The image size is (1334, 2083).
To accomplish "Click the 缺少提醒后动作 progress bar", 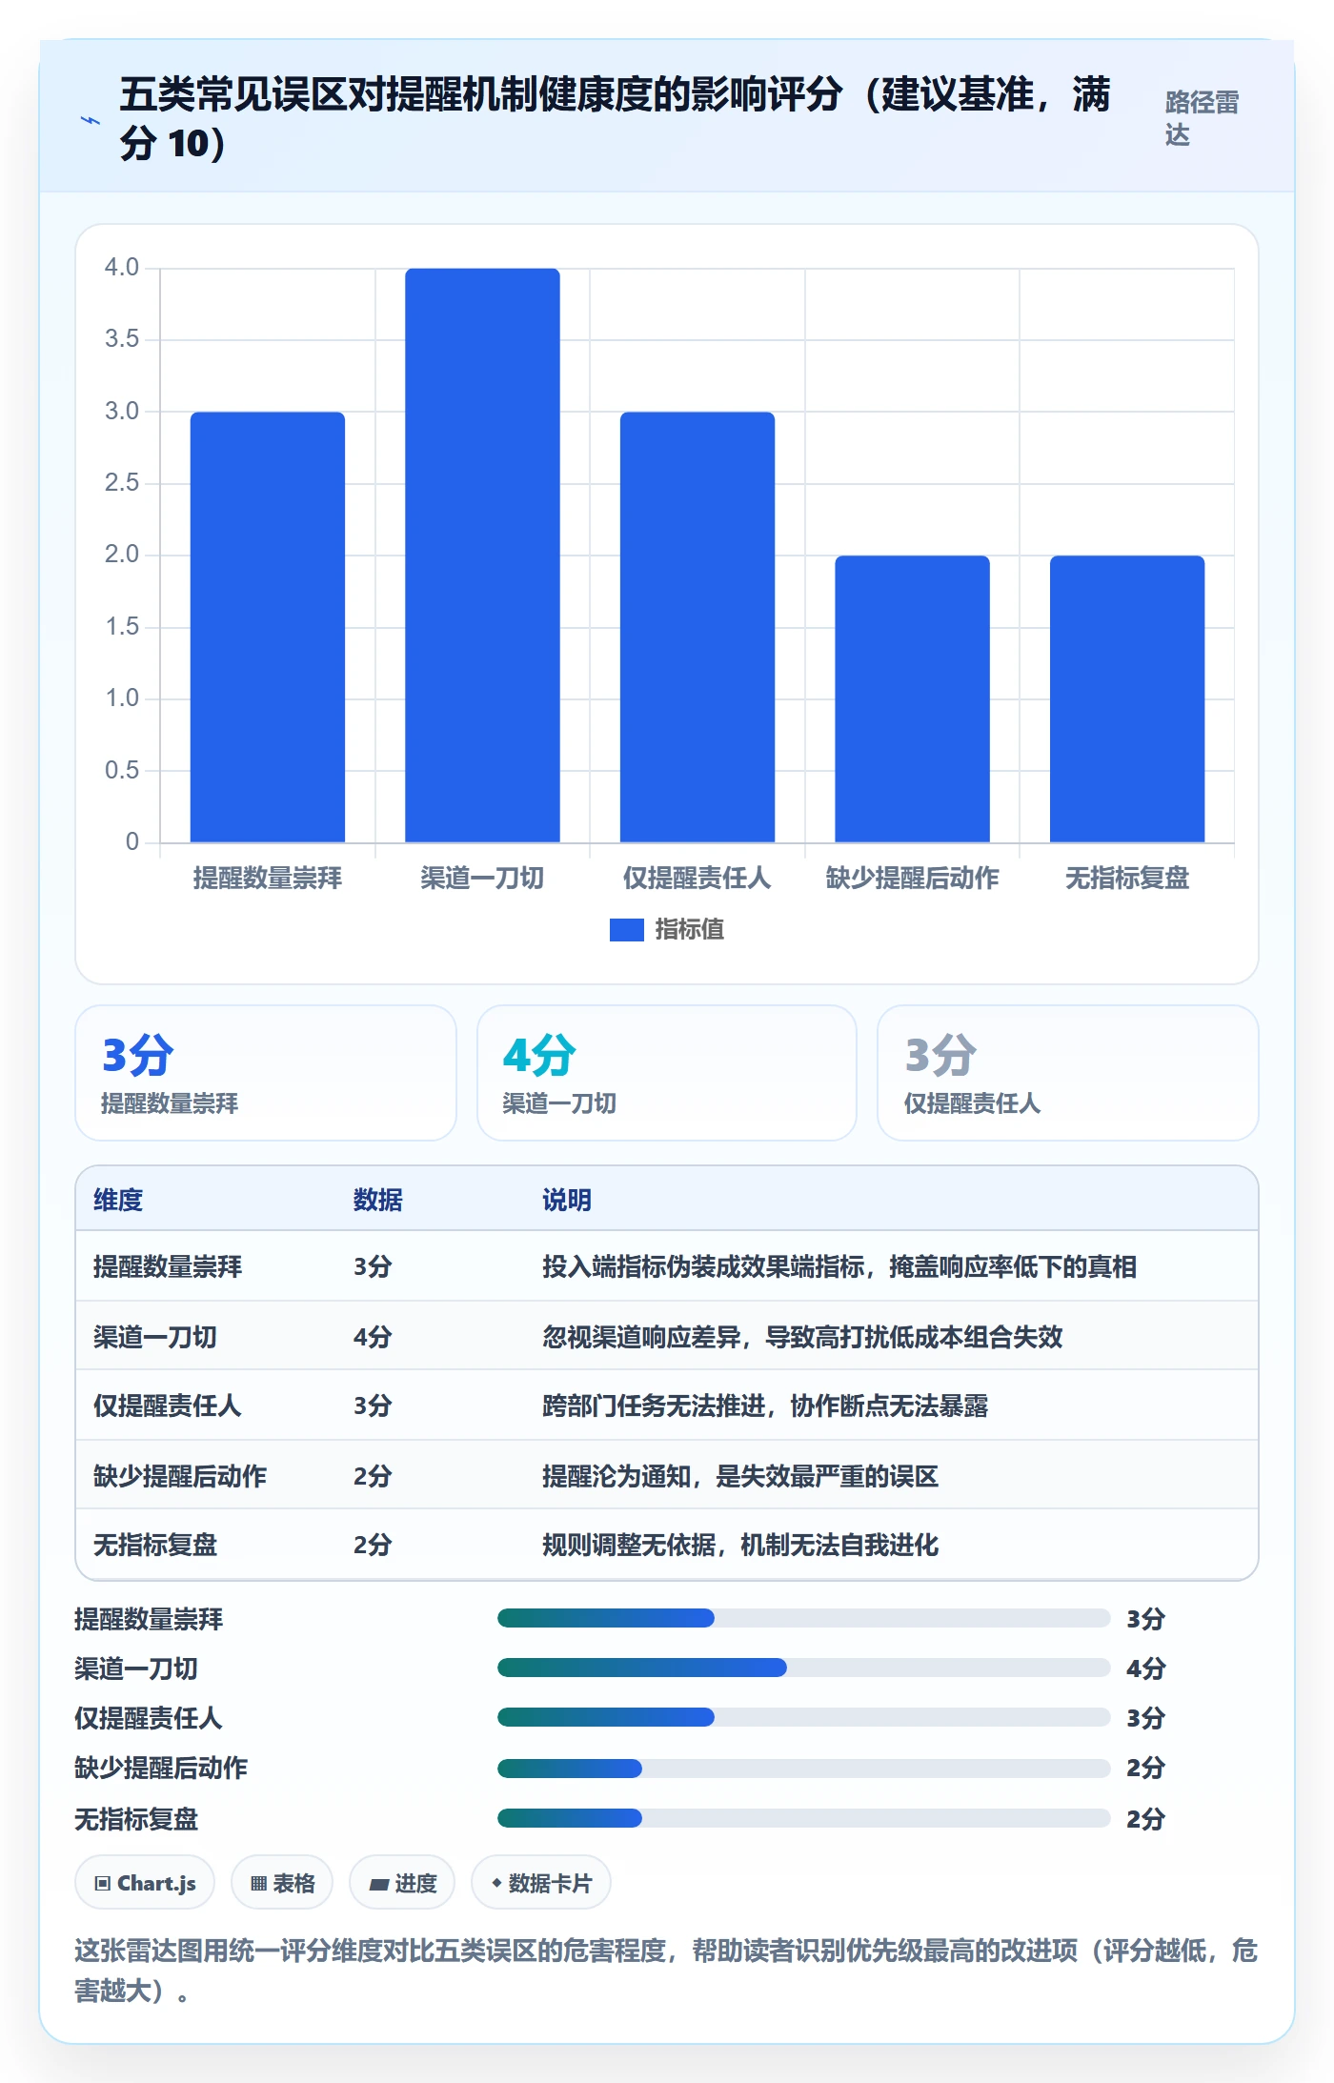I will coord(803,1769).
